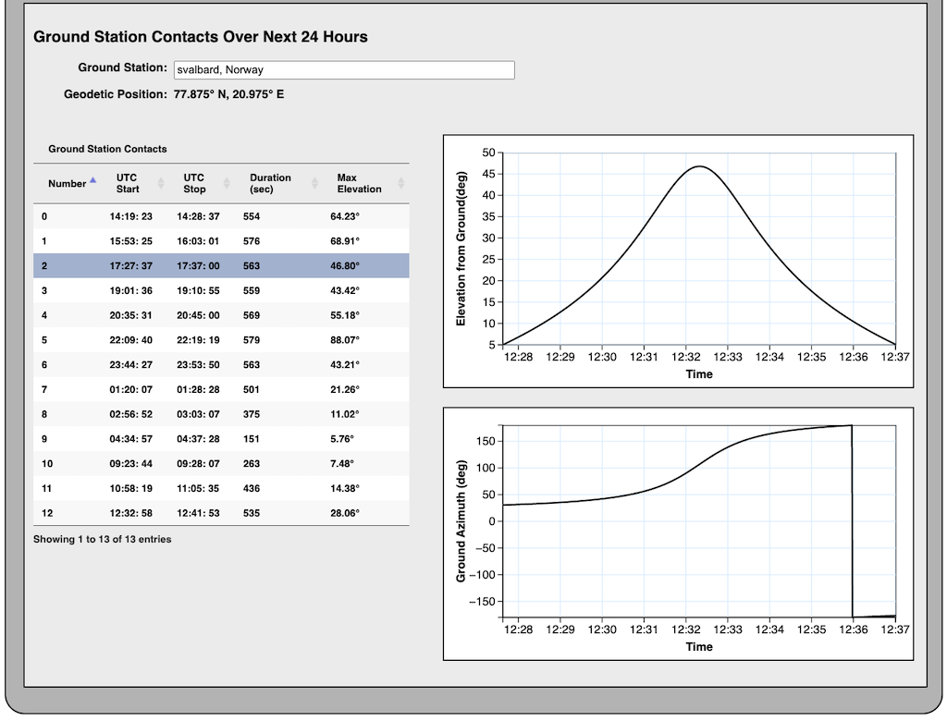The image size is (947, 721).
Task: Click the sort arrows beside Max Elevation
Action: [400, 183]
